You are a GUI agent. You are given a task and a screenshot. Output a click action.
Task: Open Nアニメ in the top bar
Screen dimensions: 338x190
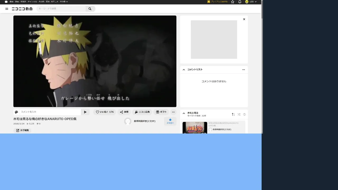55,2
